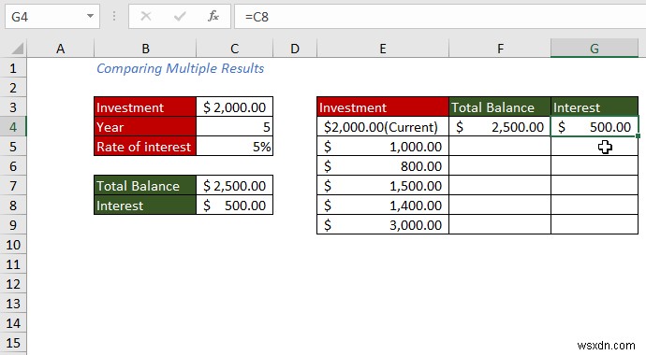Click the Cancel (X) icon in formula bar
The image size is (646, 355).
pyautogui.click(x=146, y=17)
